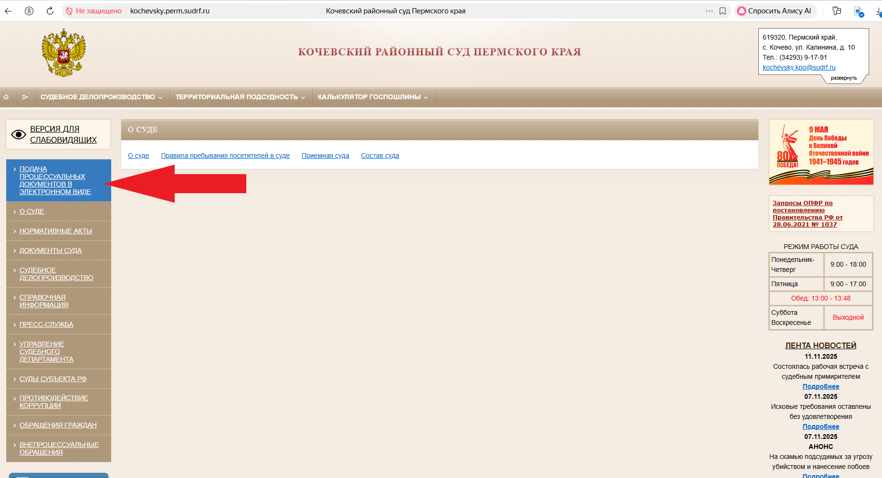Screen dimensions: 882x478
Task: Open the 9 May Victory Day banner
Action: pyautogui.click(x=821, y=152)
